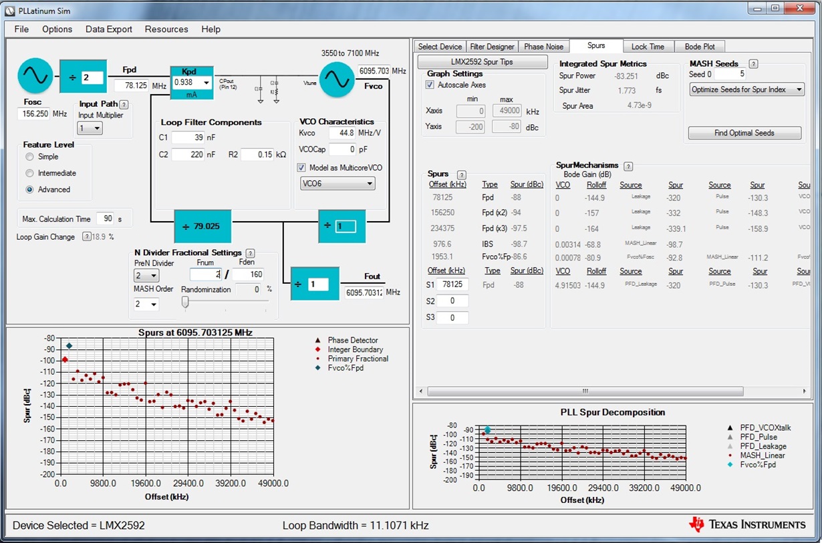The image size is (822, 543).
Task: Click scrollbar left arrow in Spurs panel
Action: coord(421,391)
